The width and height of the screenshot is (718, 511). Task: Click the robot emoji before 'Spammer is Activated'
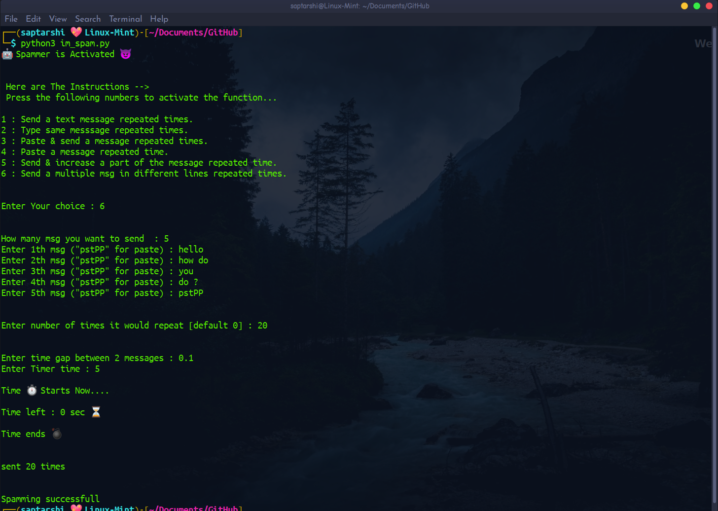pos(7,54)
